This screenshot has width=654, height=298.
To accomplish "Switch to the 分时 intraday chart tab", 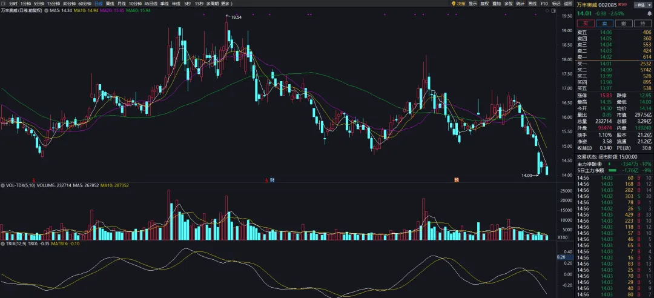I will tap(13, 4).
